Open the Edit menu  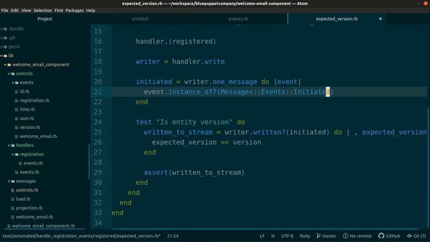pos(15,11)
